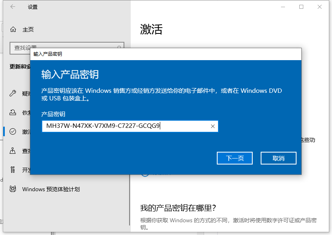Select the 查找 (Find My Device) icon
The image size is (332, 235).
[x=12, y=151]
